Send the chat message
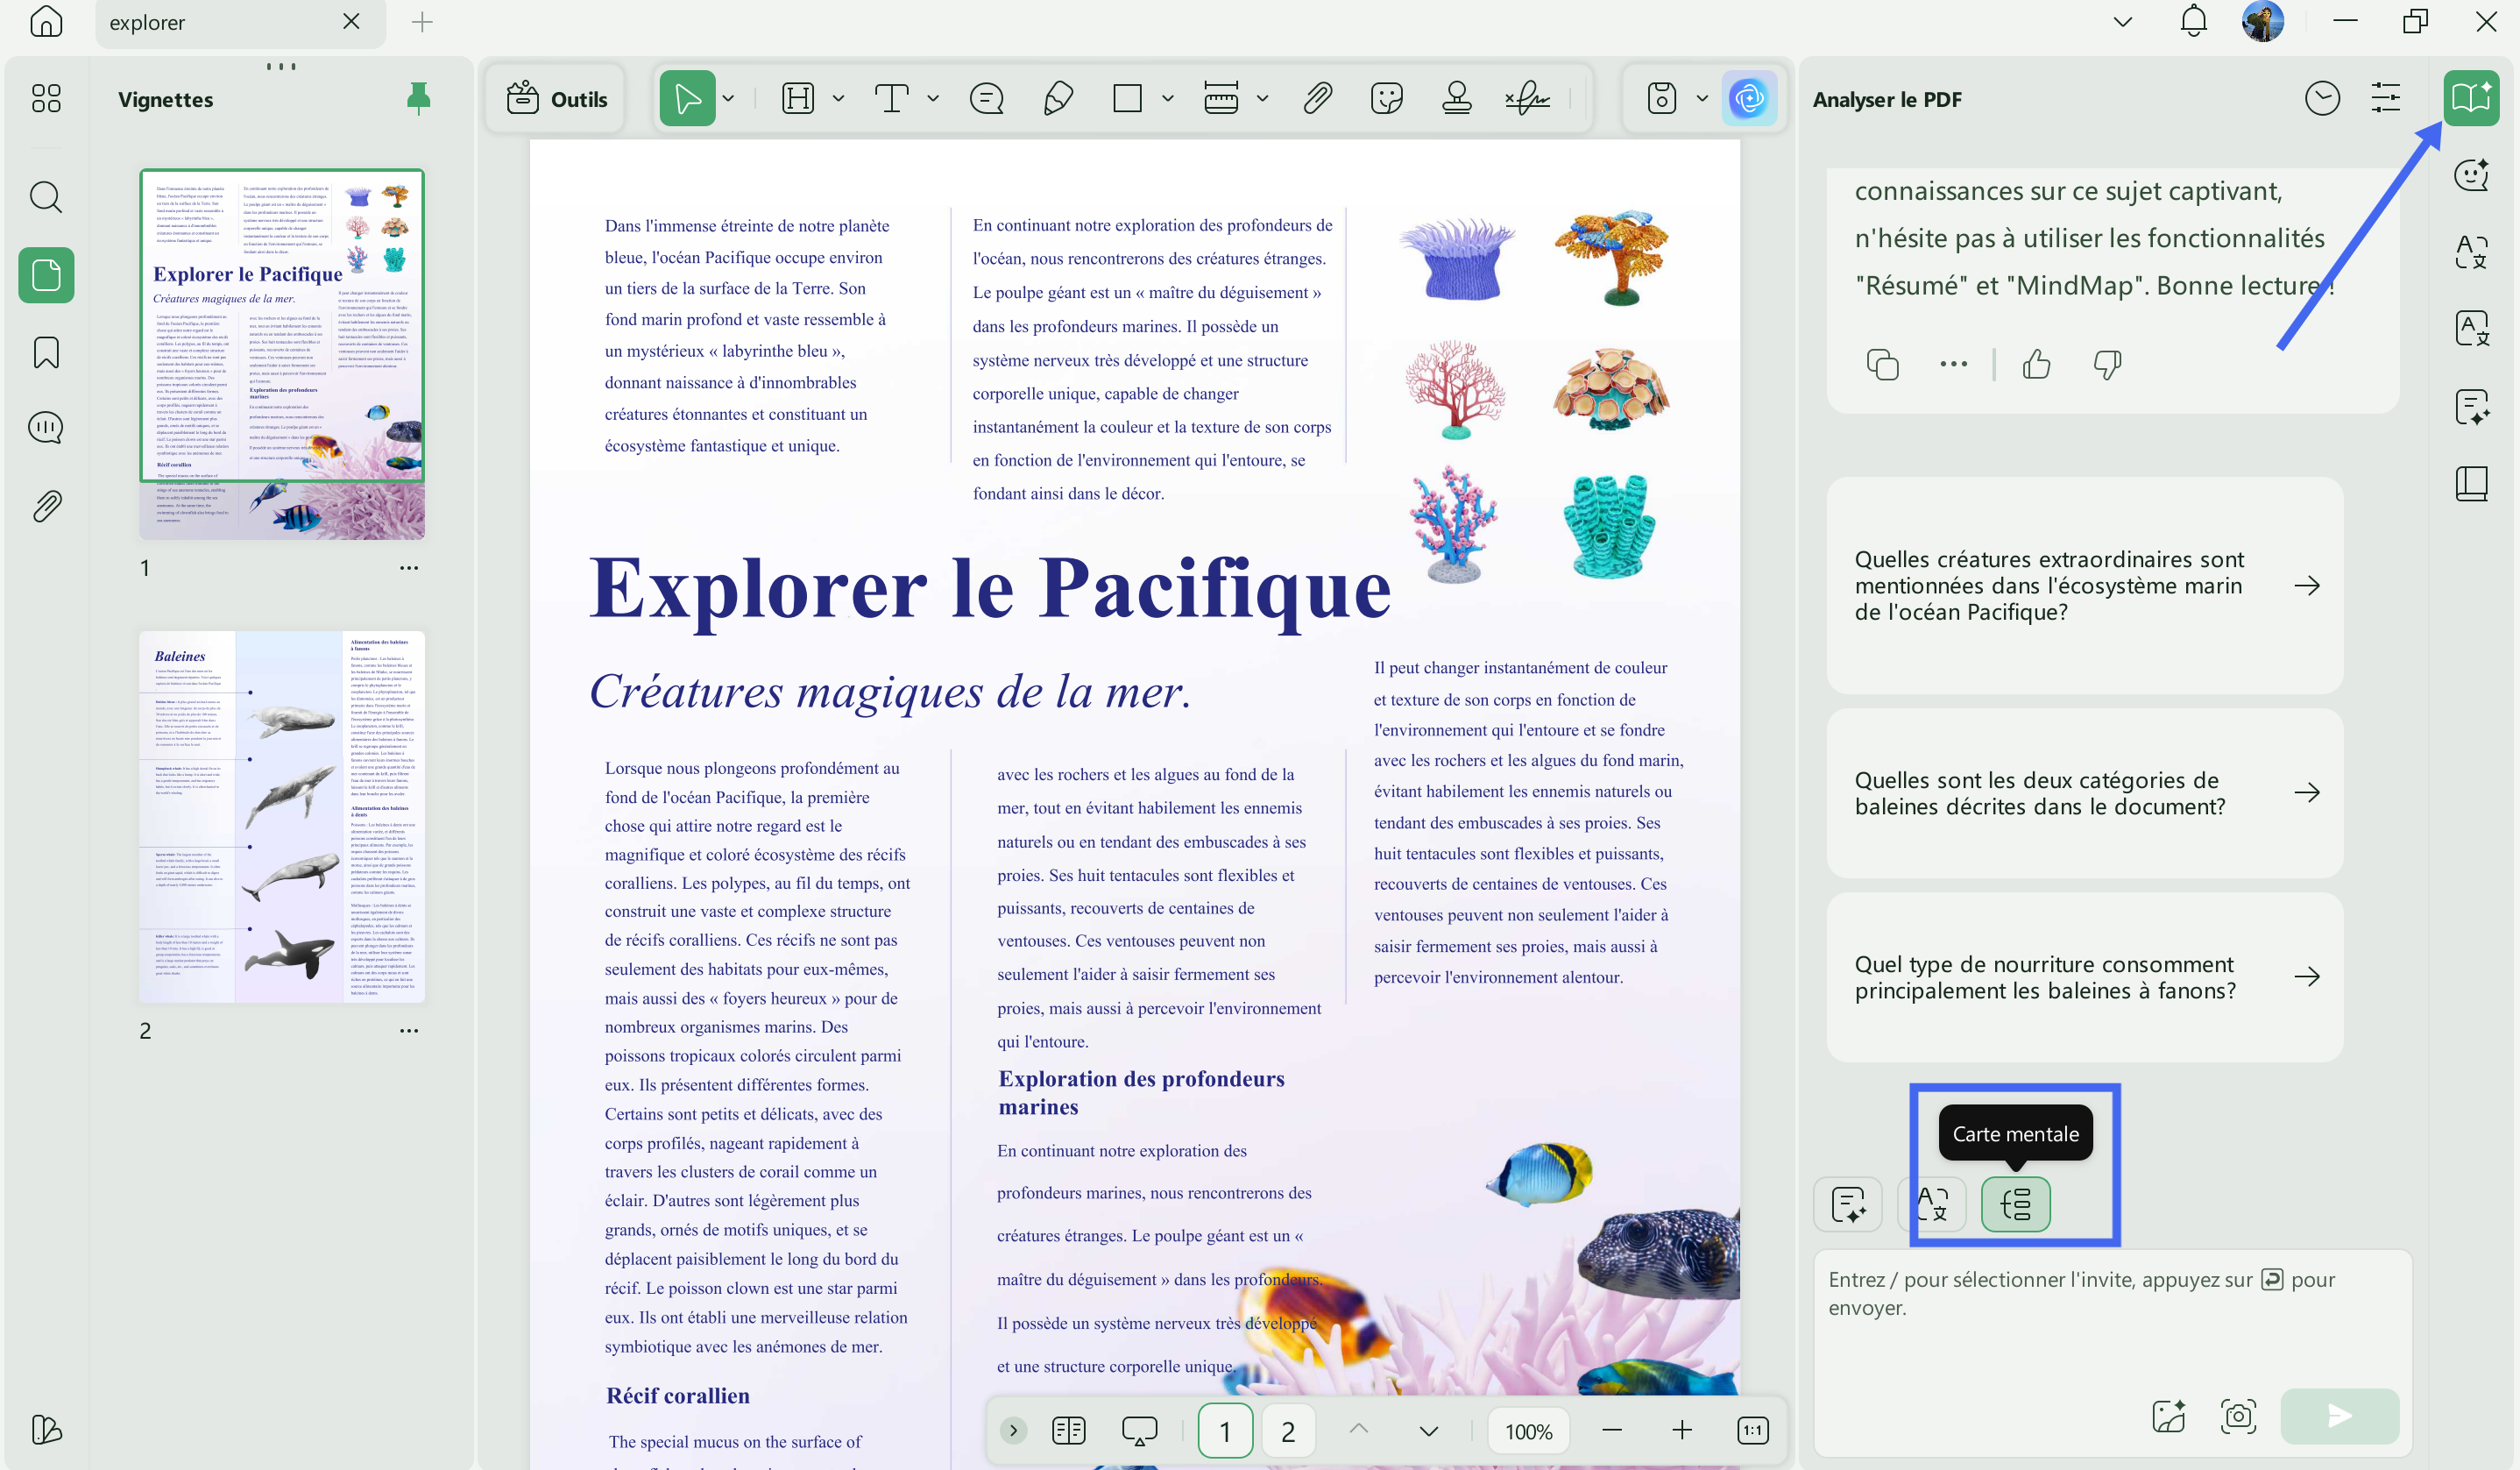Image resolution: width=2520 pixels, height=1470 pixels. coord(2339,1416)
